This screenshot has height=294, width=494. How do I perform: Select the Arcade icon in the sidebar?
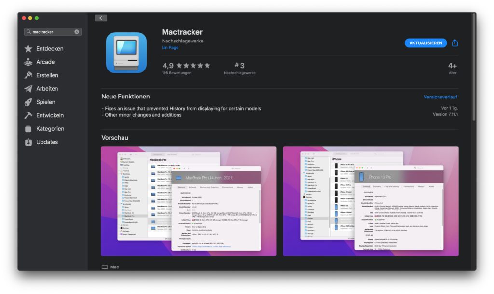pyautogui.click(x=28, y=62)
